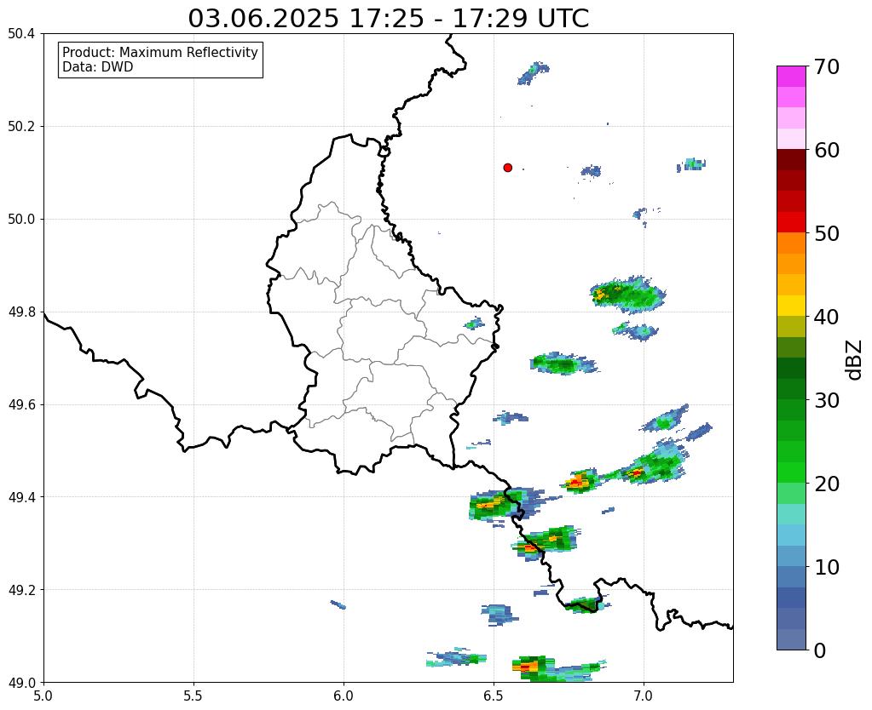Pick the magenta top colorbar segment
Screen dimensions: 872x710
791,77
